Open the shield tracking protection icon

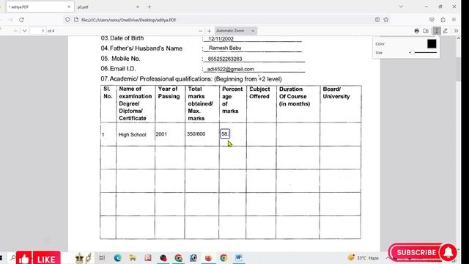click(x=67, y=20)
